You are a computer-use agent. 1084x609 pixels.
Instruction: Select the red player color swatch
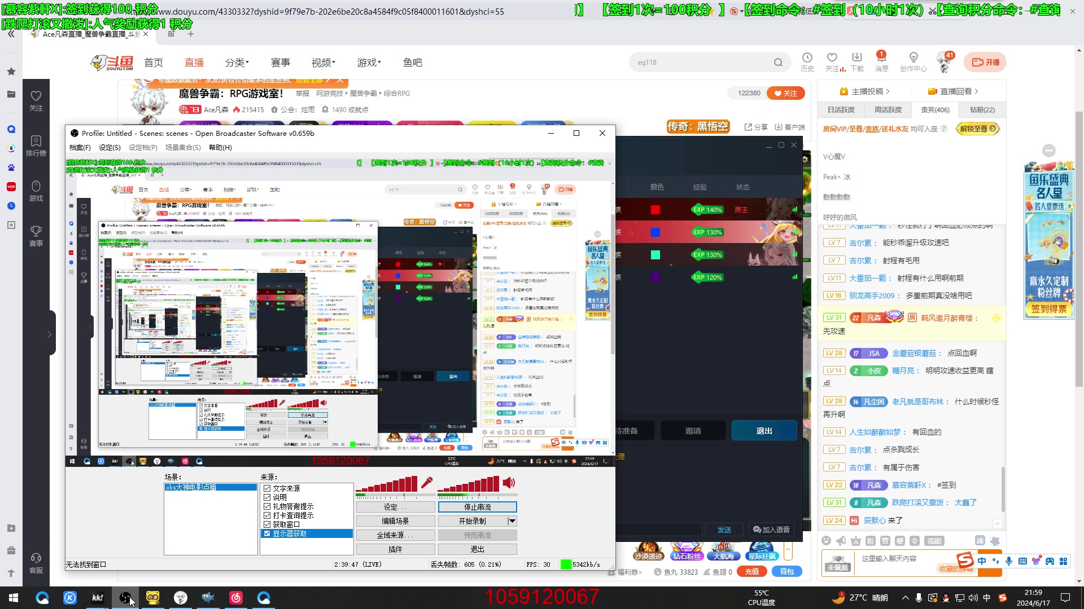pyautogui.click(x=655, y=210)
